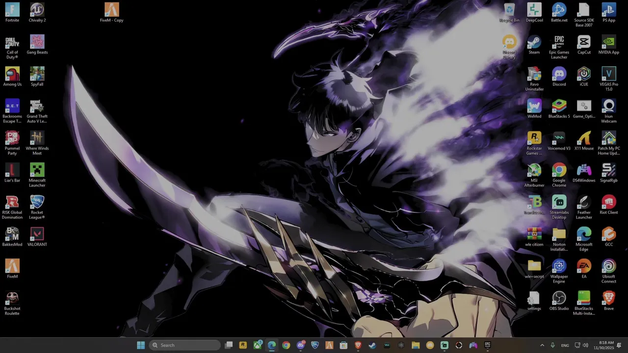628x353 pixels.
Task: Select the Microsoft Edge desktop shortcut
Action: (584, 239)
